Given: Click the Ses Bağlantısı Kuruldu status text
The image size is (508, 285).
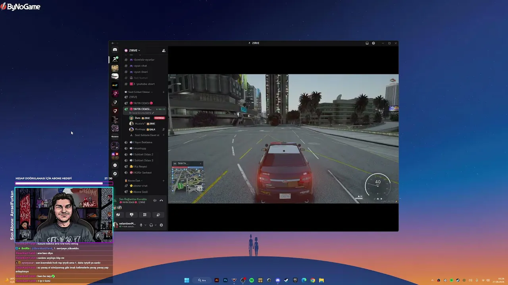Looking at the screenshot, I should 133,199.
